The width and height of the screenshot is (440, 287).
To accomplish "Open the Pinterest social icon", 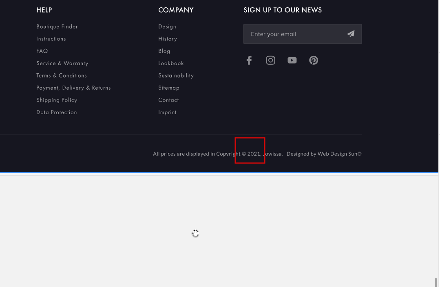I will [x=314, y=60].
